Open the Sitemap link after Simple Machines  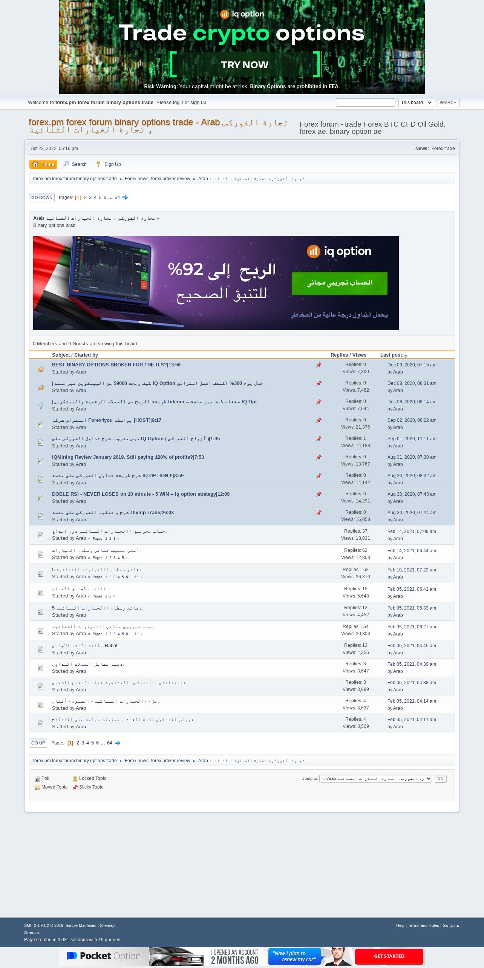pos(107,925)
